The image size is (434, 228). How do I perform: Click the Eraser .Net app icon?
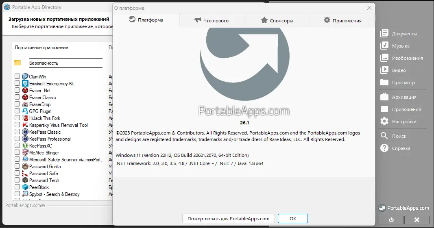coord(25,90)
